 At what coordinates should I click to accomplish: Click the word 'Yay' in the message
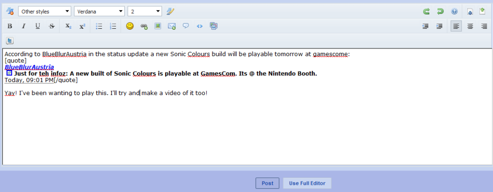[10, 93]
